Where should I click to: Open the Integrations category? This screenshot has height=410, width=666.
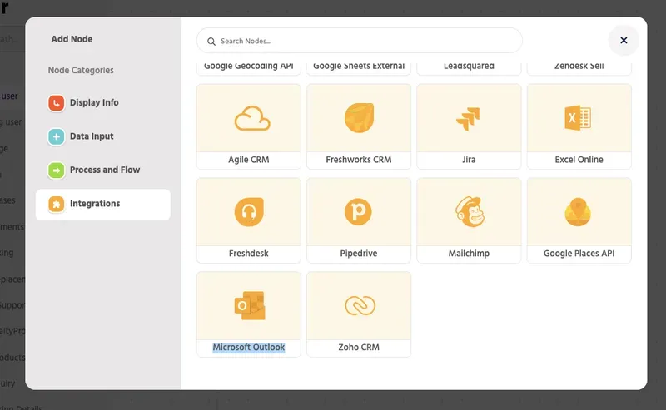pyautogui.click(x=102, y=204)
